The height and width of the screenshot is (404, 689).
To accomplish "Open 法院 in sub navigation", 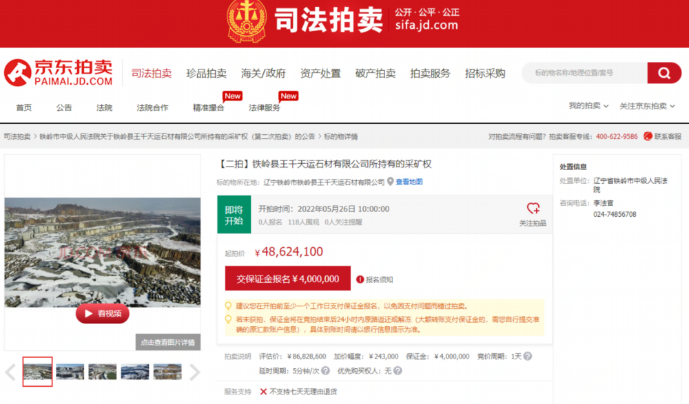I will [104, 107].
